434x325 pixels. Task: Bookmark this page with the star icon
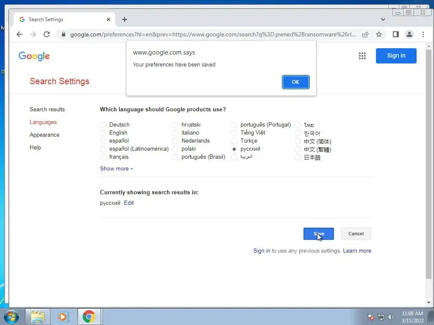(x=378, y=34)
